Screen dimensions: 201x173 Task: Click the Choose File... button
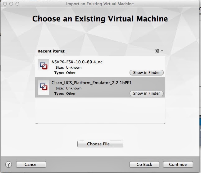(x=100, y=144)
